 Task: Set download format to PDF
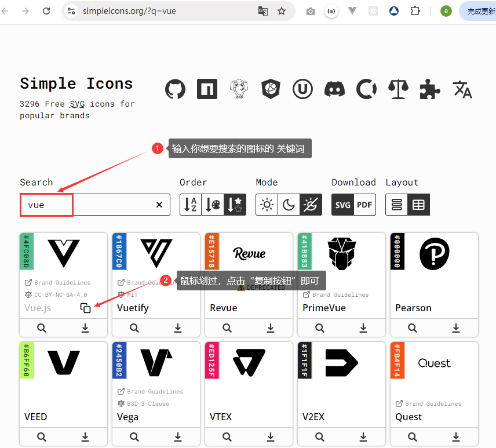(x=364, y=205)
